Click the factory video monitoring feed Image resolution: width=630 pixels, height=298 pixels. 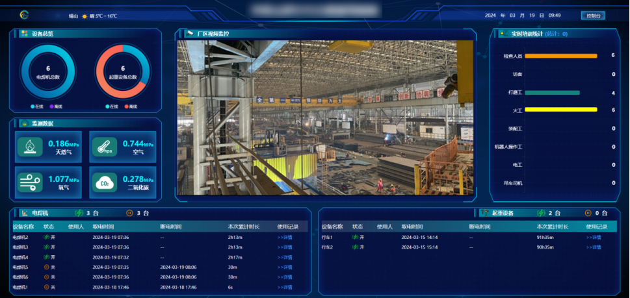325,117
